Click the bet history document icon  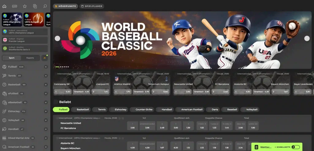pos(35,6)
